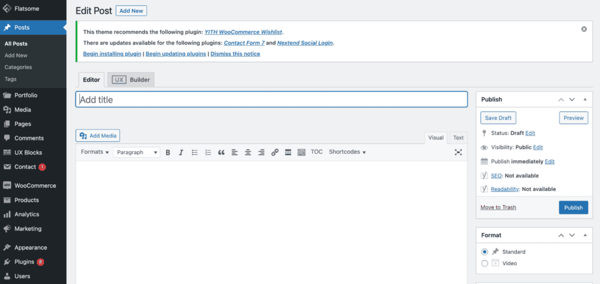Image resolution: width=600 pixels, height=284 pixels.
Task: Open the Formats dropdown
Action: pos(94,152)
